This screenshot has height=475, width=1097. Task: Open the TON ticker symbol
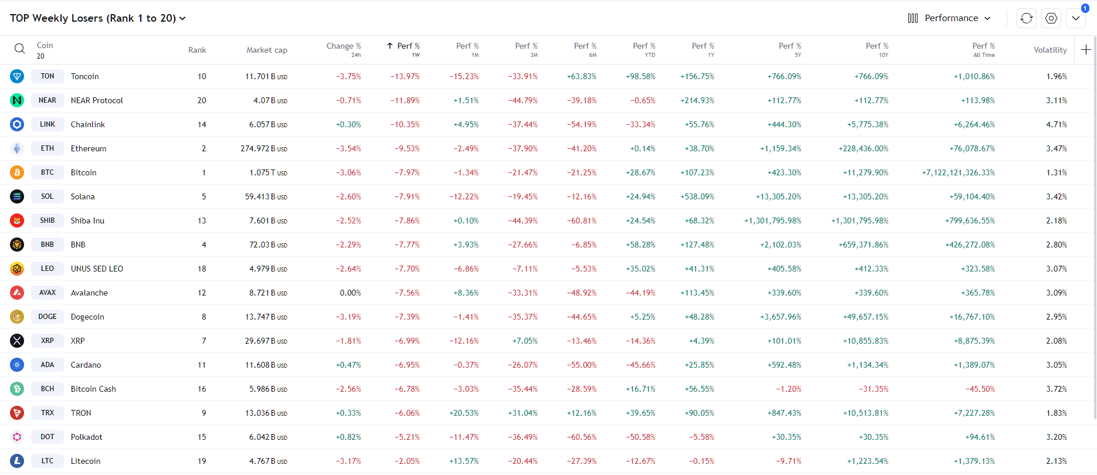click(47, 76)
